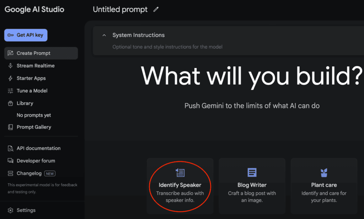The width and height of the screenshot is (364, 219).
Task: Visit the Developer forum link
Action: click(41, 161)
